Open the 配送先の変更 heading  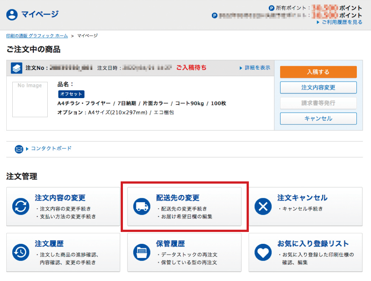(178, 198)
